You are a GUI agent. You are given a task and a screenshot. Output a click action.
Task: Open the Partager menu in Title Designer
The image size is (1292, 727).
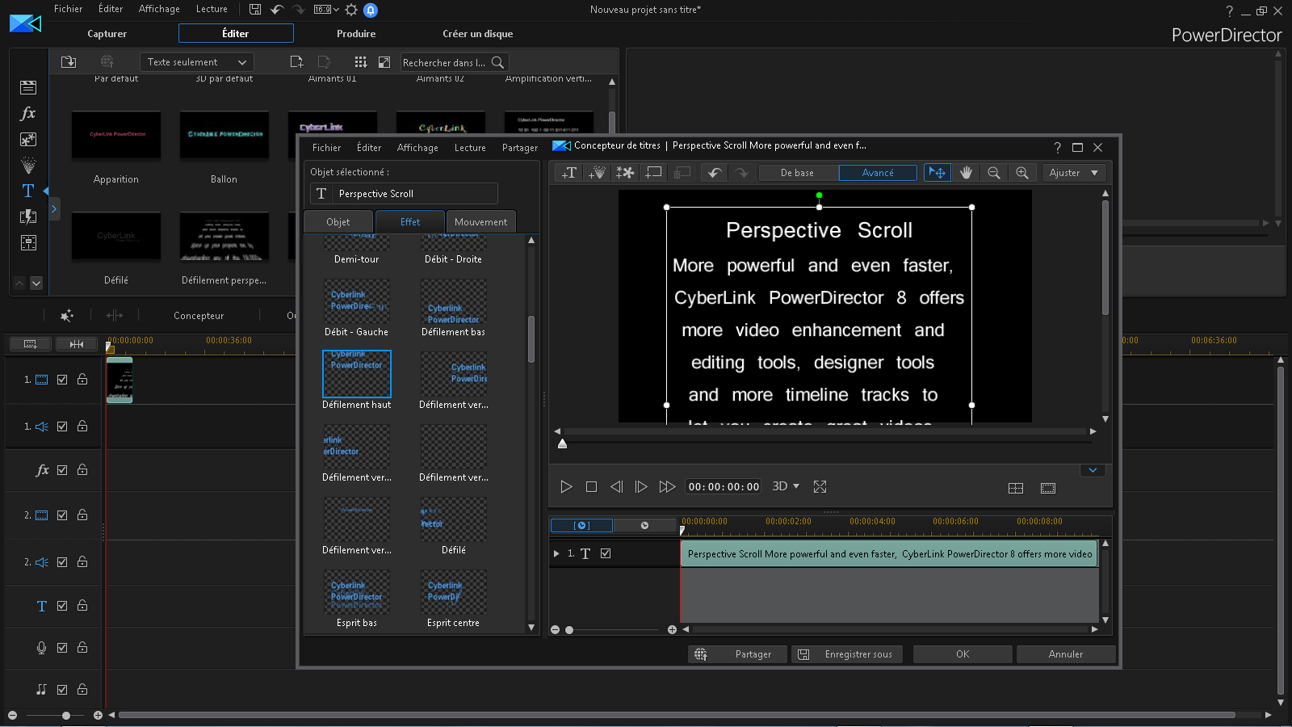(x=520, y=148)
